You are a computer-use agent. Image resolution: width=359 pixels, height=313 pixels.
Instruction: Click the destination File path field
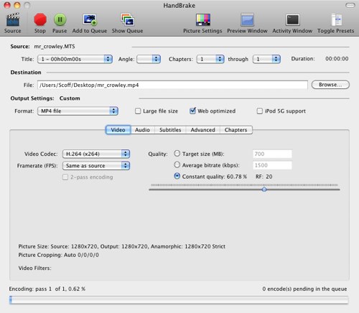point(172,85)
